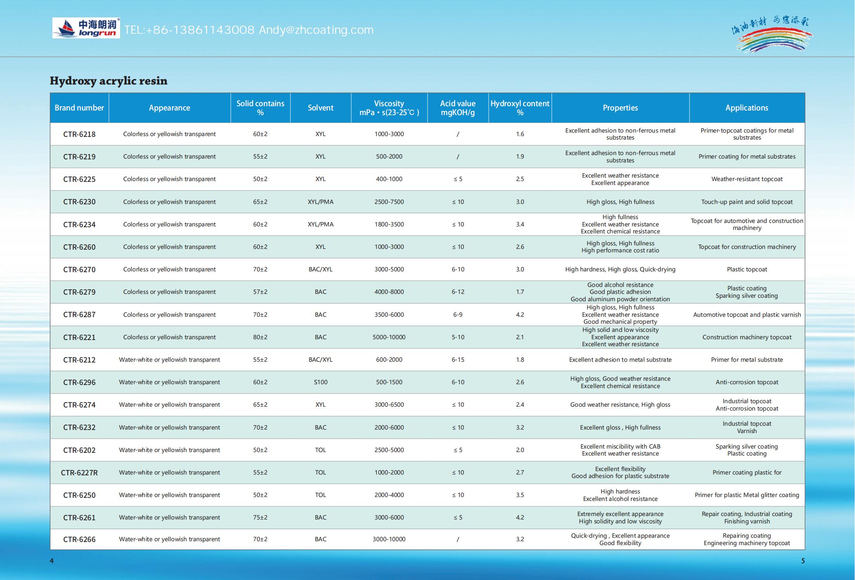The height and width of the screenshot is (580, 855).
Task: Click the Brand number column header
Action: point(79,108)
